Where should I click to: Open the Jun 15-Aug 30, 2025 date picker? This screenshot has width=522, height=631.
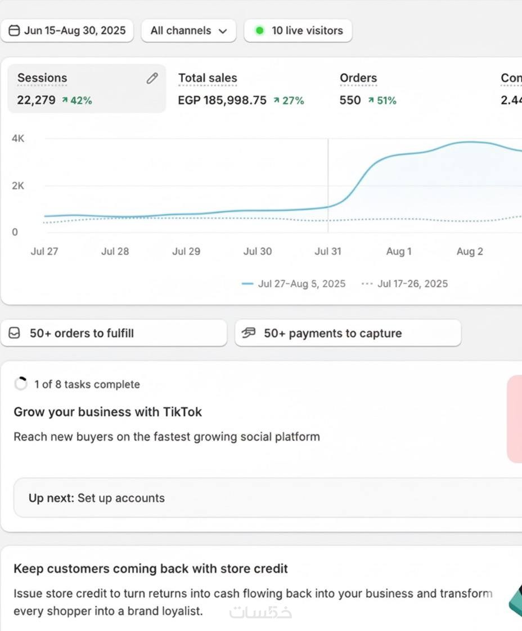(67, 30)
